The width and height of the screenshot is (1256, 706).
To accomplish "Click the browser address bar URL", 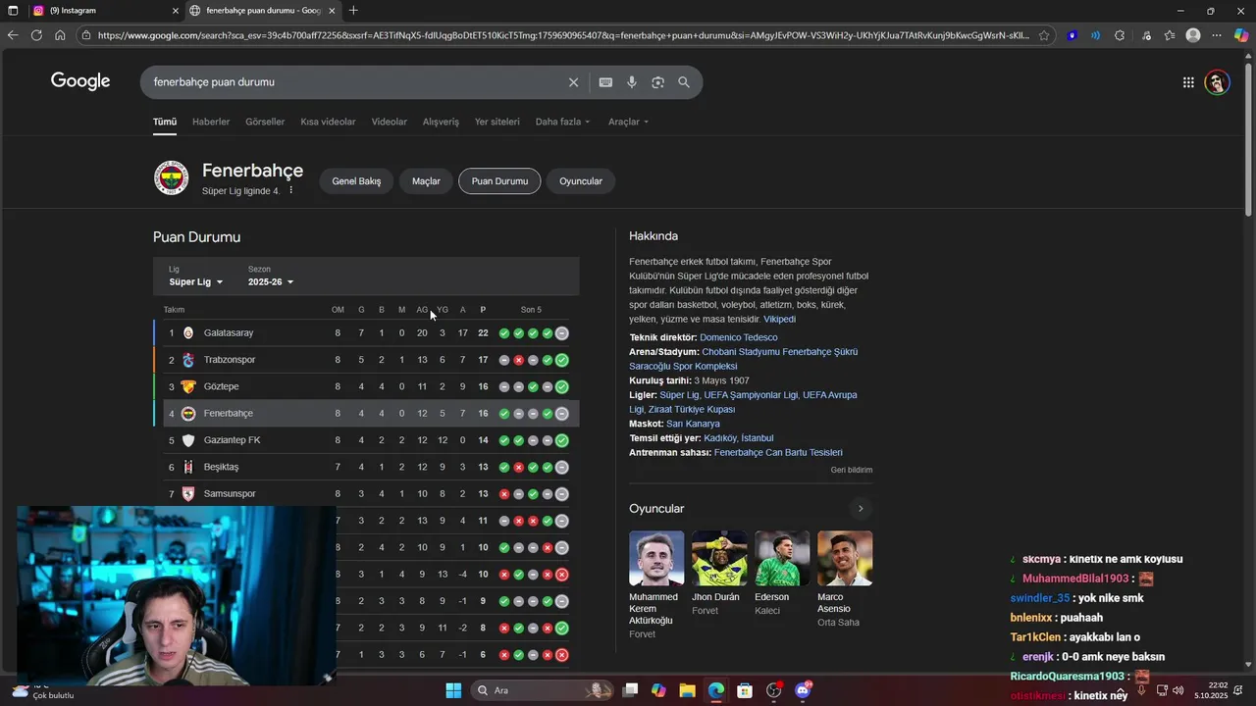I will coord(563,35).
